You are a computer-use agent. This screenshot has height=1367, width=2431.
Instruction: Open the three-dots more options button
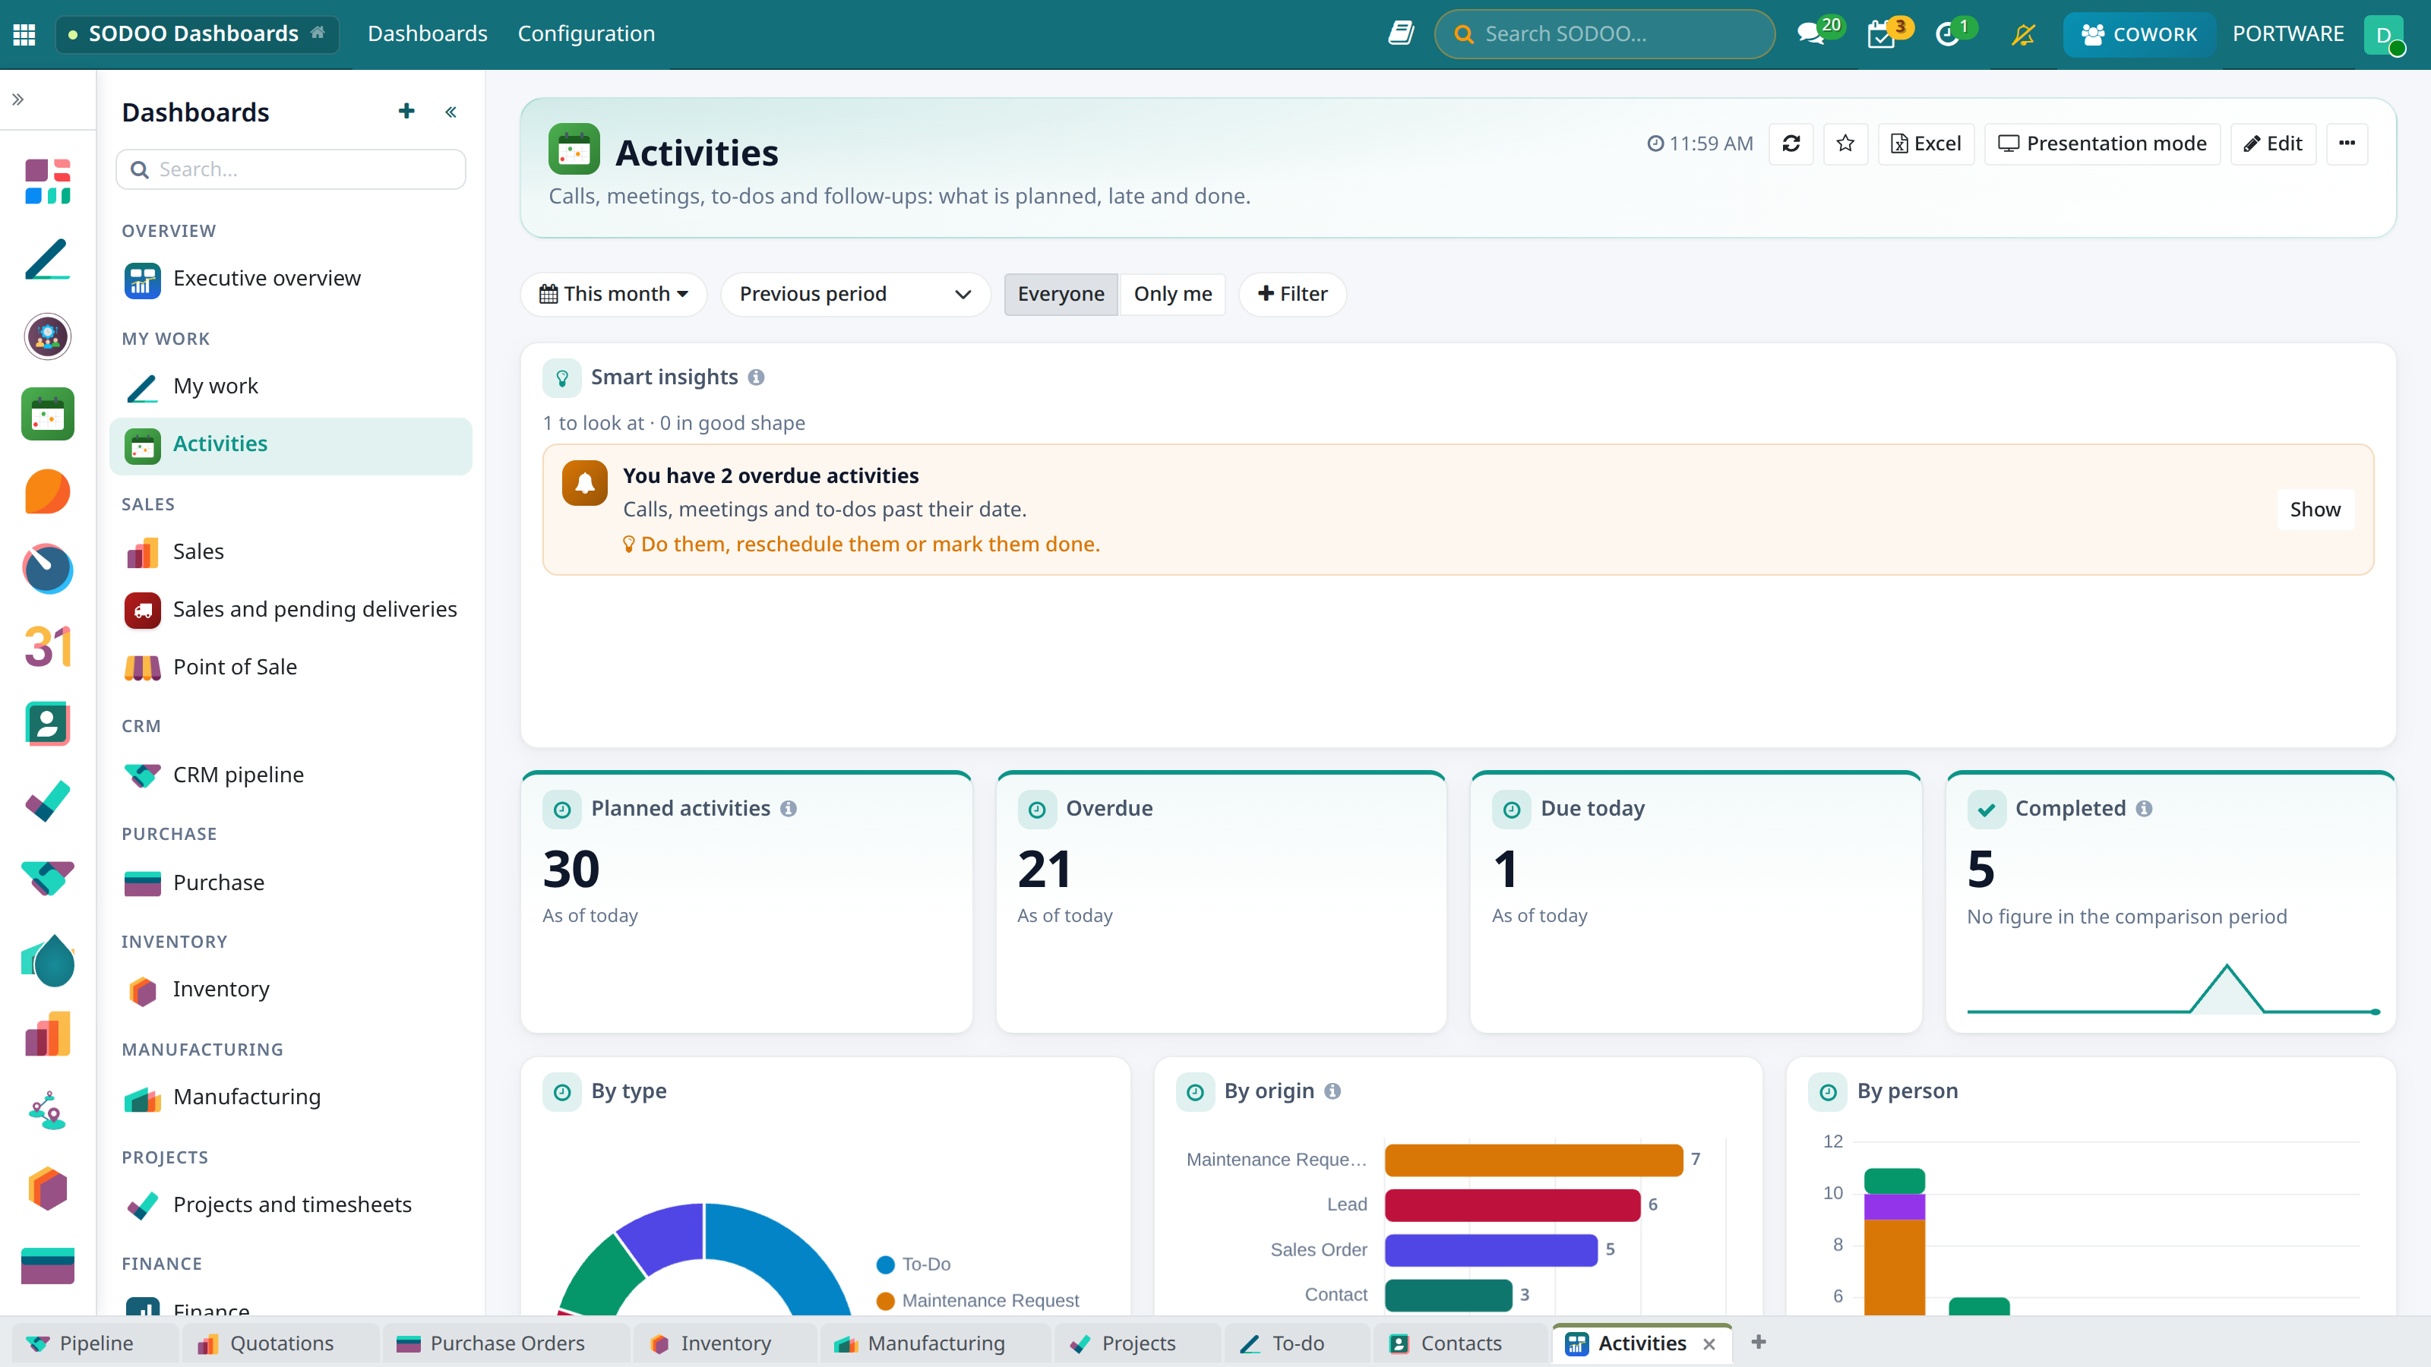[2347, 144]
